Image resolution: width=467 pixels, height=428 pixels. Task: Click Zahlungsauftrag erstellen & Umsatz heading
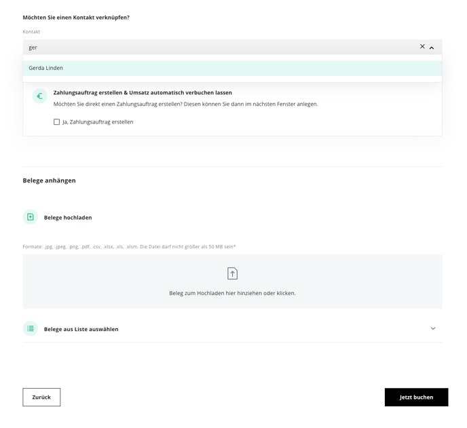coord(143,92)
